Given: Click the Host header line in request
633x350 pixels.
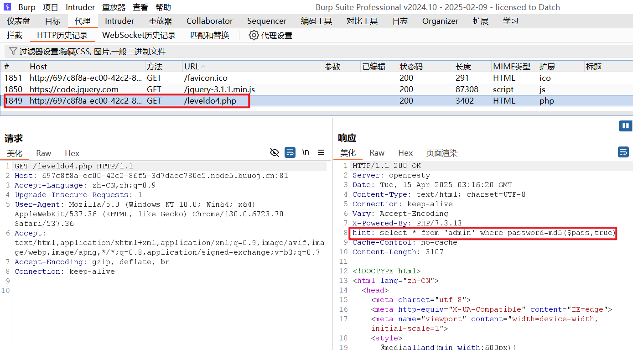Looking at the screenshot, I should pos(151,176).
